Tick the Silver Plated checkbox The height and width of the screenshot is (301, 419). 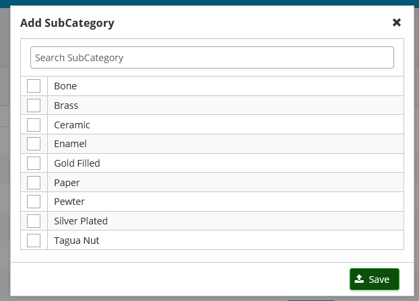coord(34,221)
